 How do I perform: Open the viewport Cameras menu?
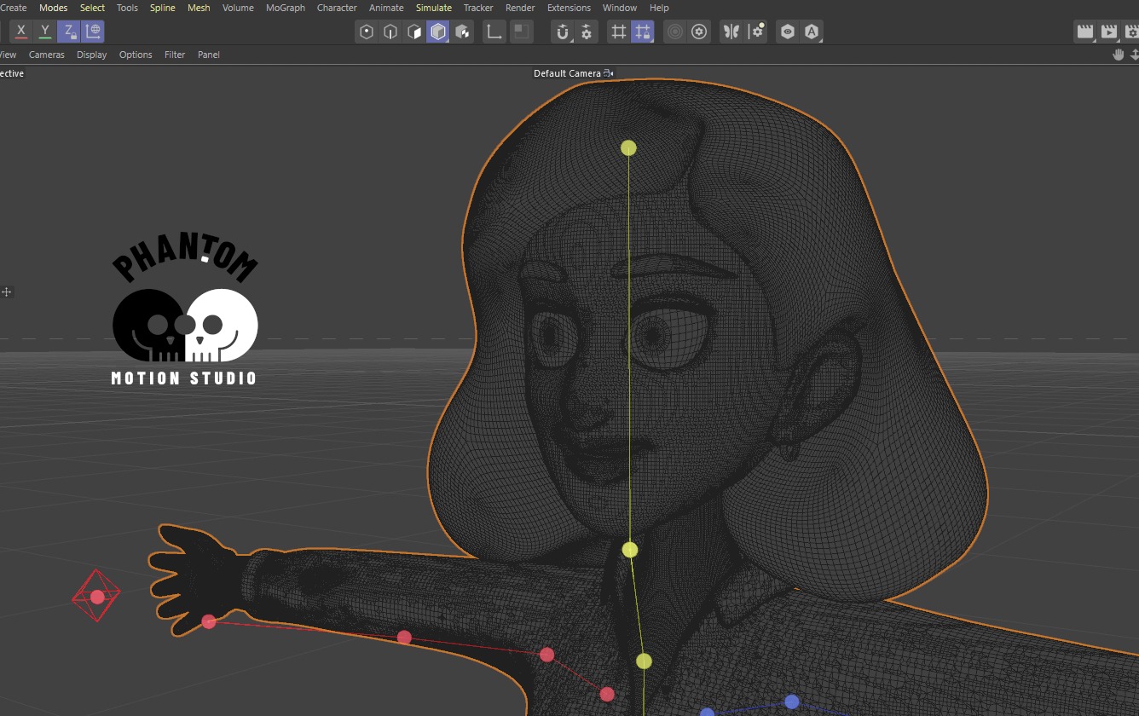coord(47,55)
